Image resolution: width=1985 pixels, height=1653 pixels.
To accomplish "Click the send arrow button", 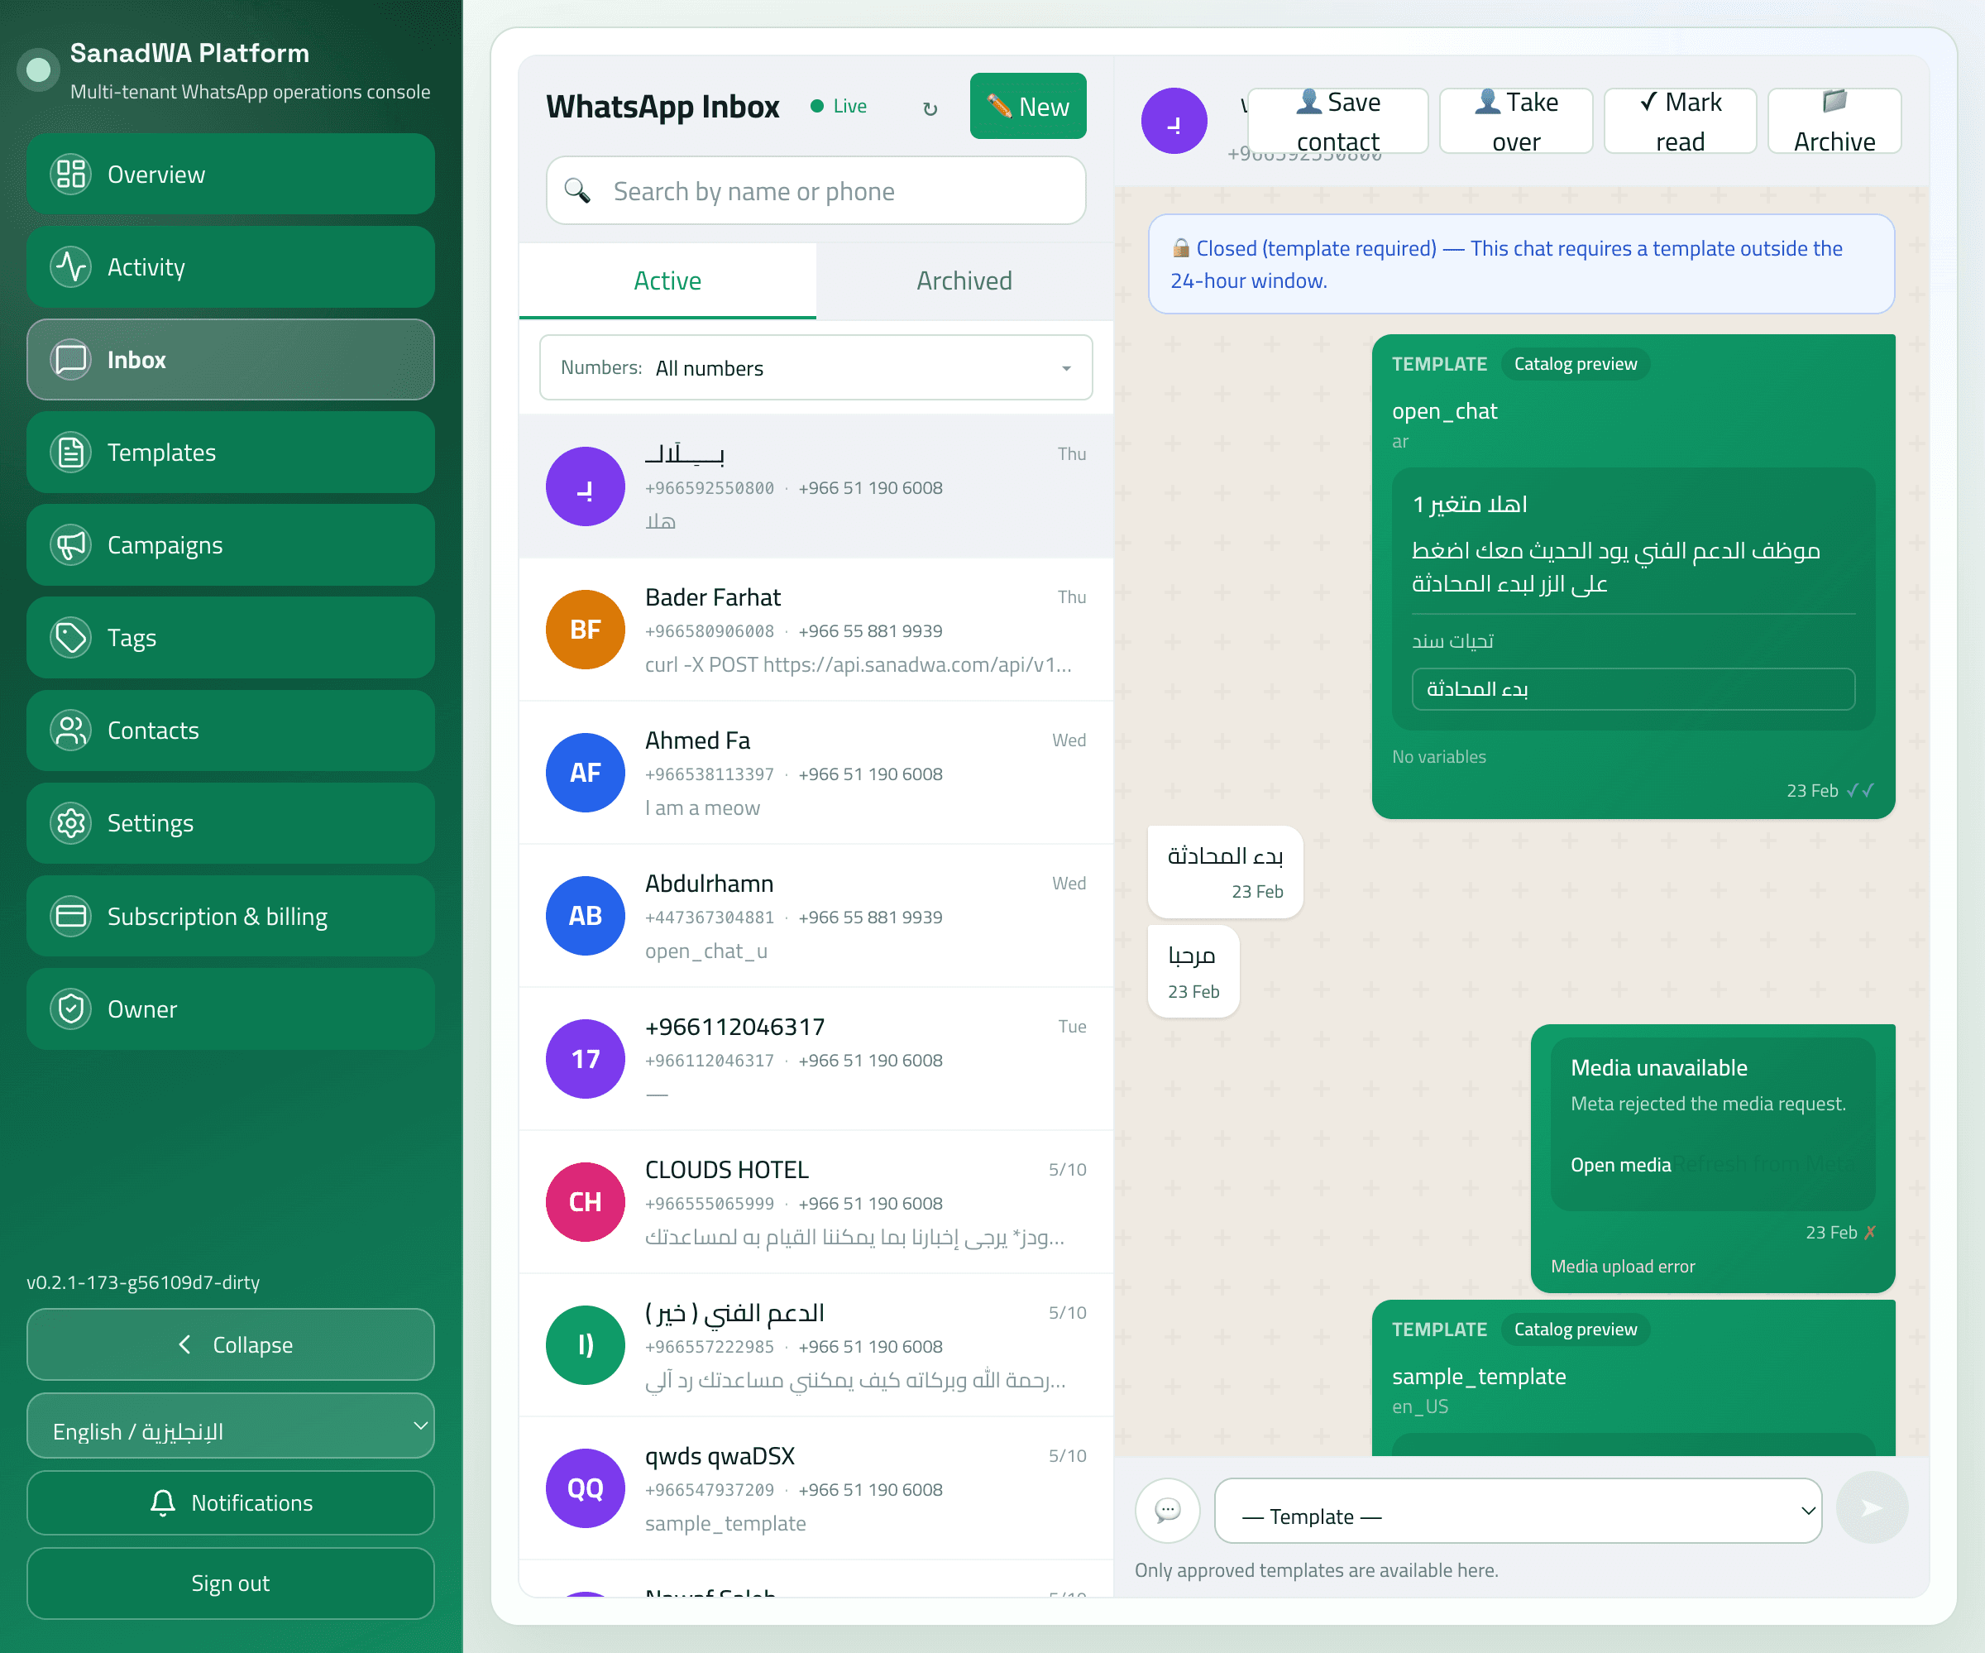I will click(1872, 1508).
